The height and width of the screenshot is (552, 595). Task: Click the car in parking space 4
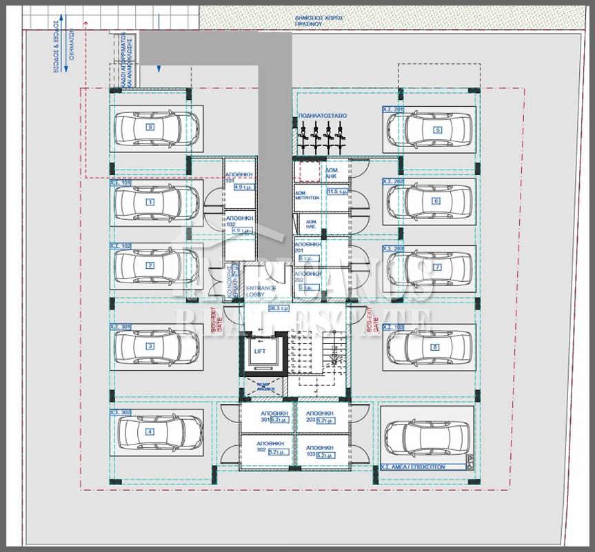(150, 432)
